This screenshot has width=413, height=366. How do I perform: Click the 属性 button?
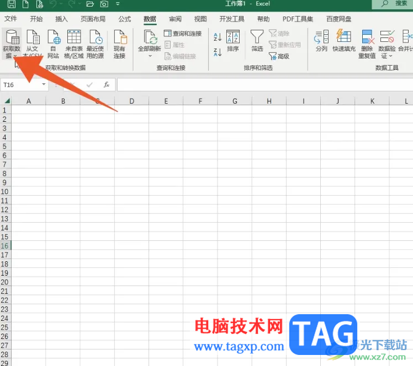[174, 45]
